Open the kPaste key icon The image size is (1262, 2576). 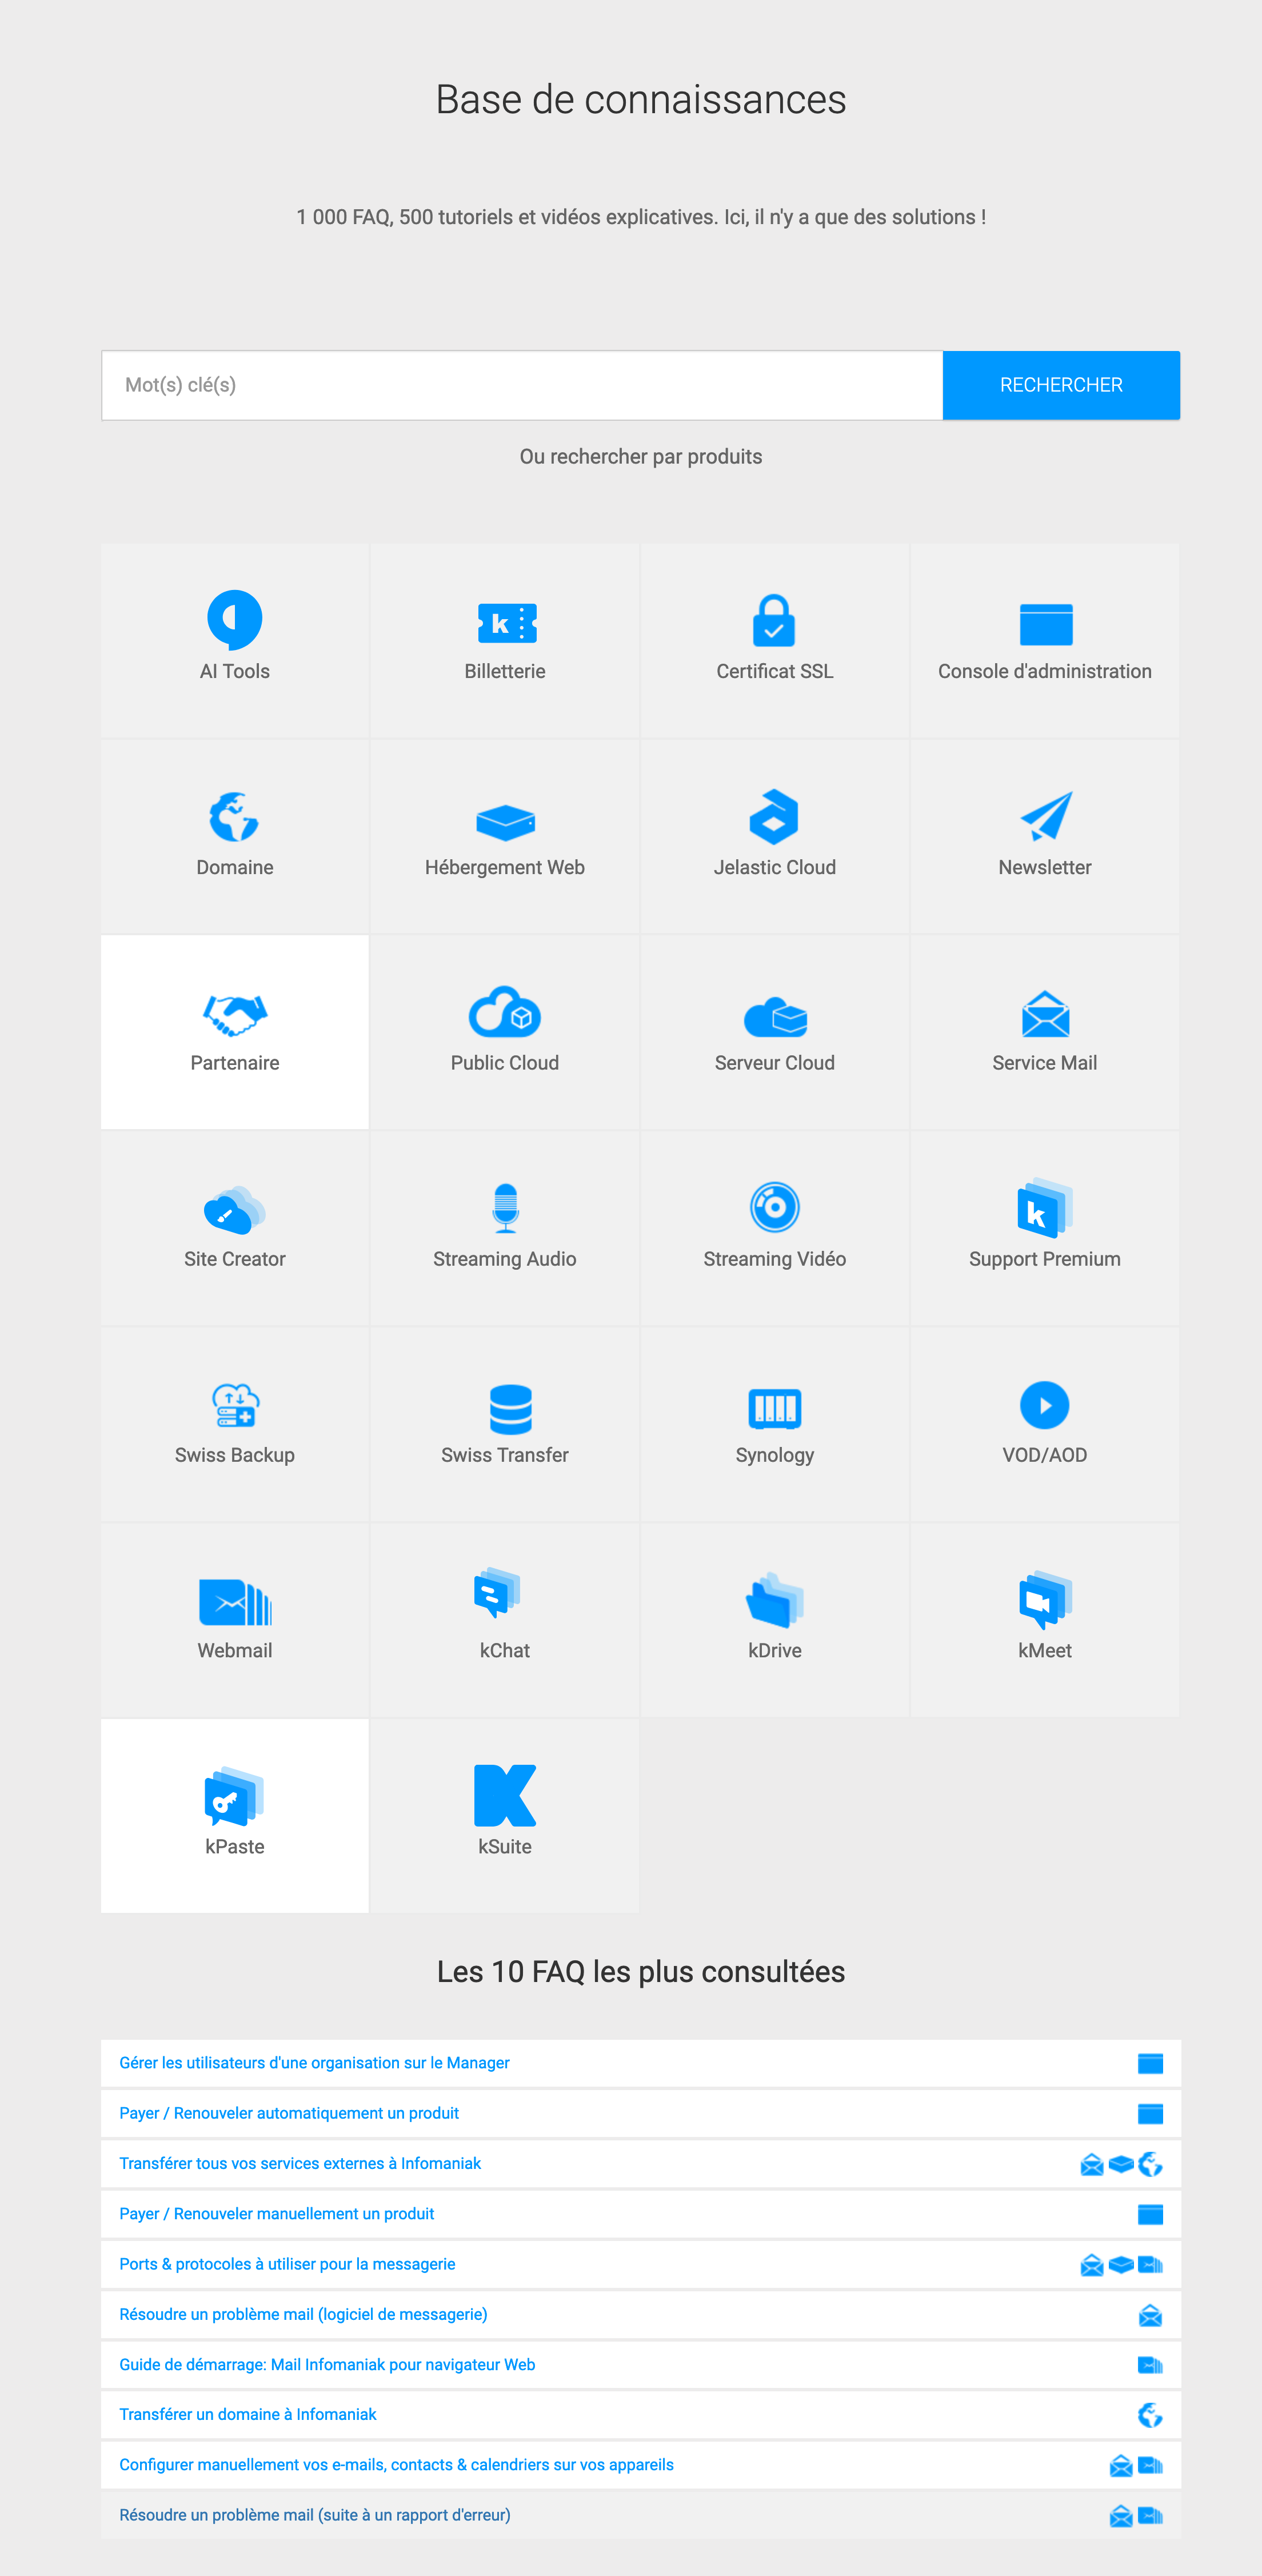pos(234,1795)
